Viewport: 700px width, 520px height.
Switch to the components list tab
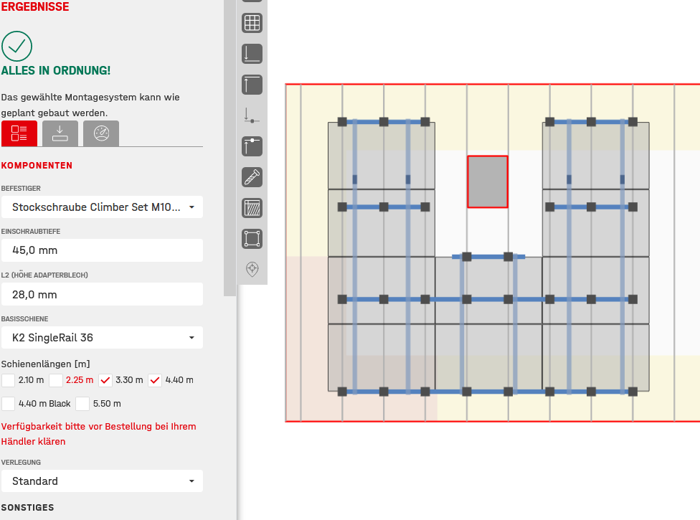19,133
